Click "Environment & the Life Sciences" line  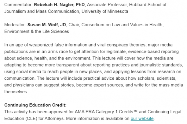(37, 32)
